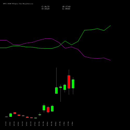Select the open value 'O: 13.25'
Screen dimensions: 130x130
(x=45, y=9)
